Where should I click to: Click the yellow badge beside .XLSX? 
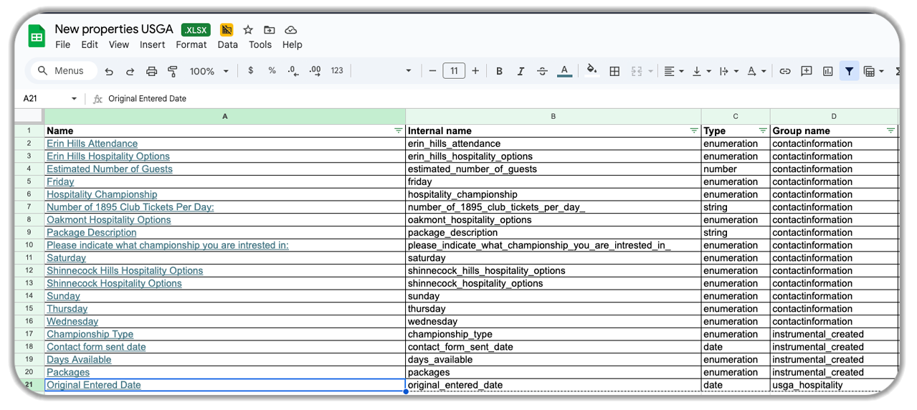tap(227, 29)
